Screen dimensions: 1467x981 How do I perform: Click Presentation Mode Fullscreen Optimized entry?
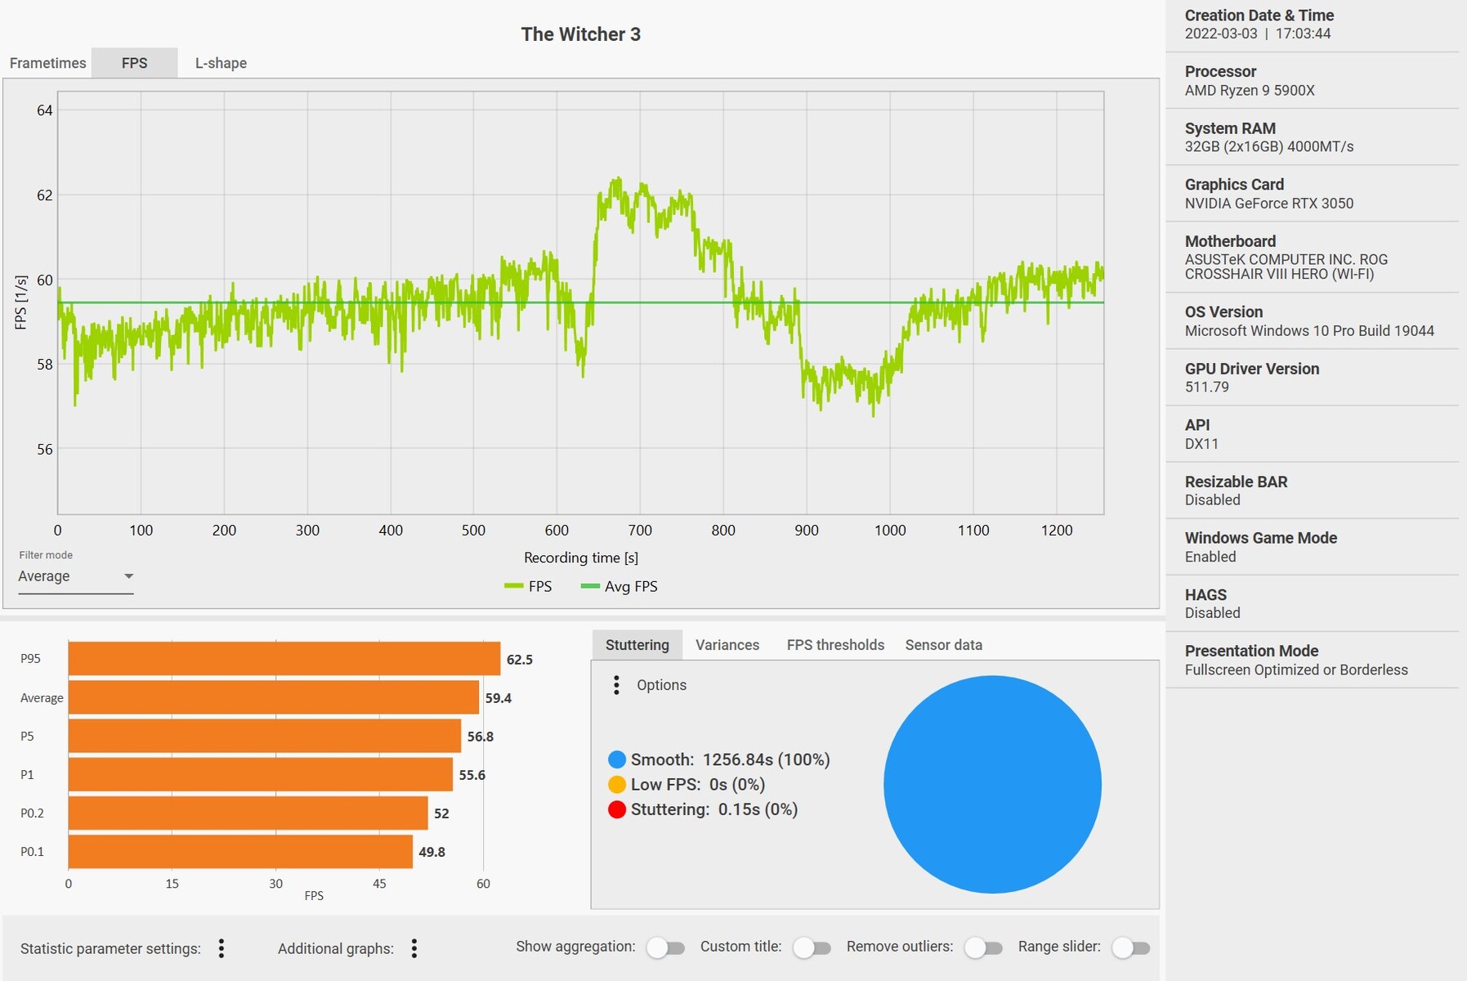click(1313, 660)
